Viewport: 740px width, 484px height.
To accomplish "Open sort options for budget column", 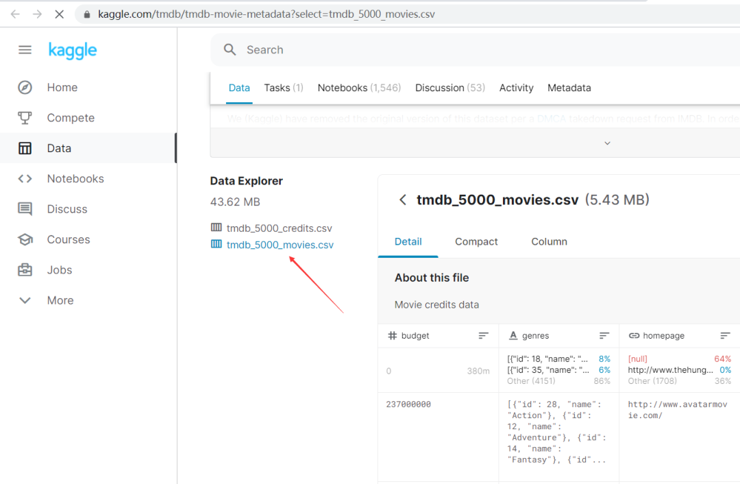I will coord(483,335).
